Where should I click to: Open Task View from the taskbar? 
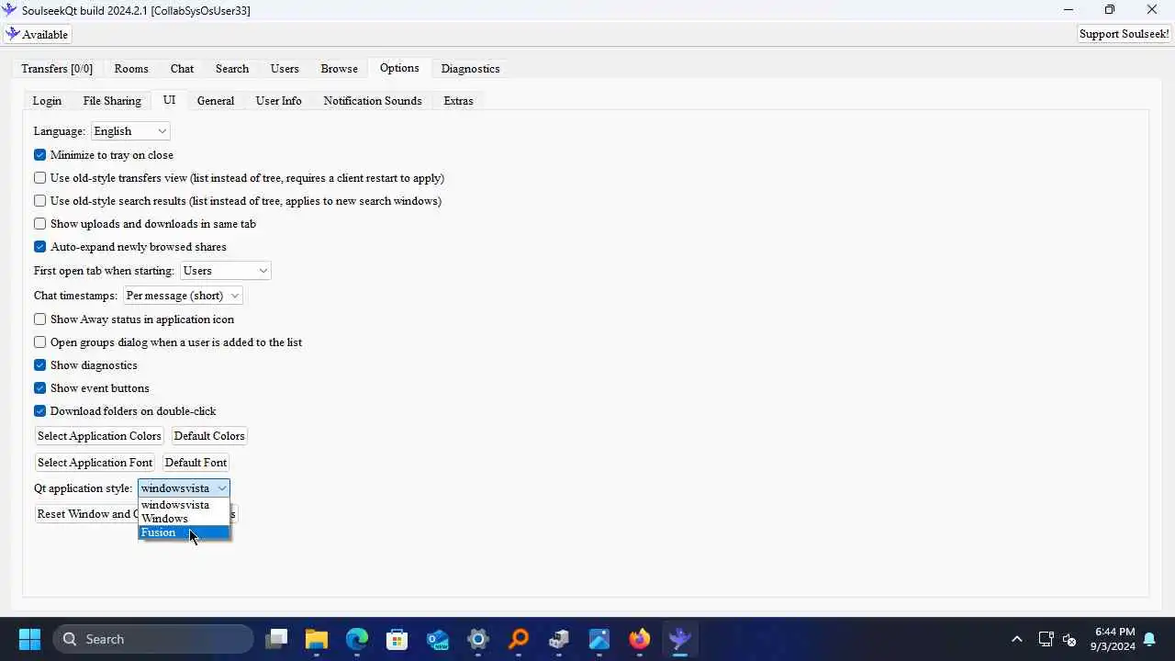click(276, 639)
